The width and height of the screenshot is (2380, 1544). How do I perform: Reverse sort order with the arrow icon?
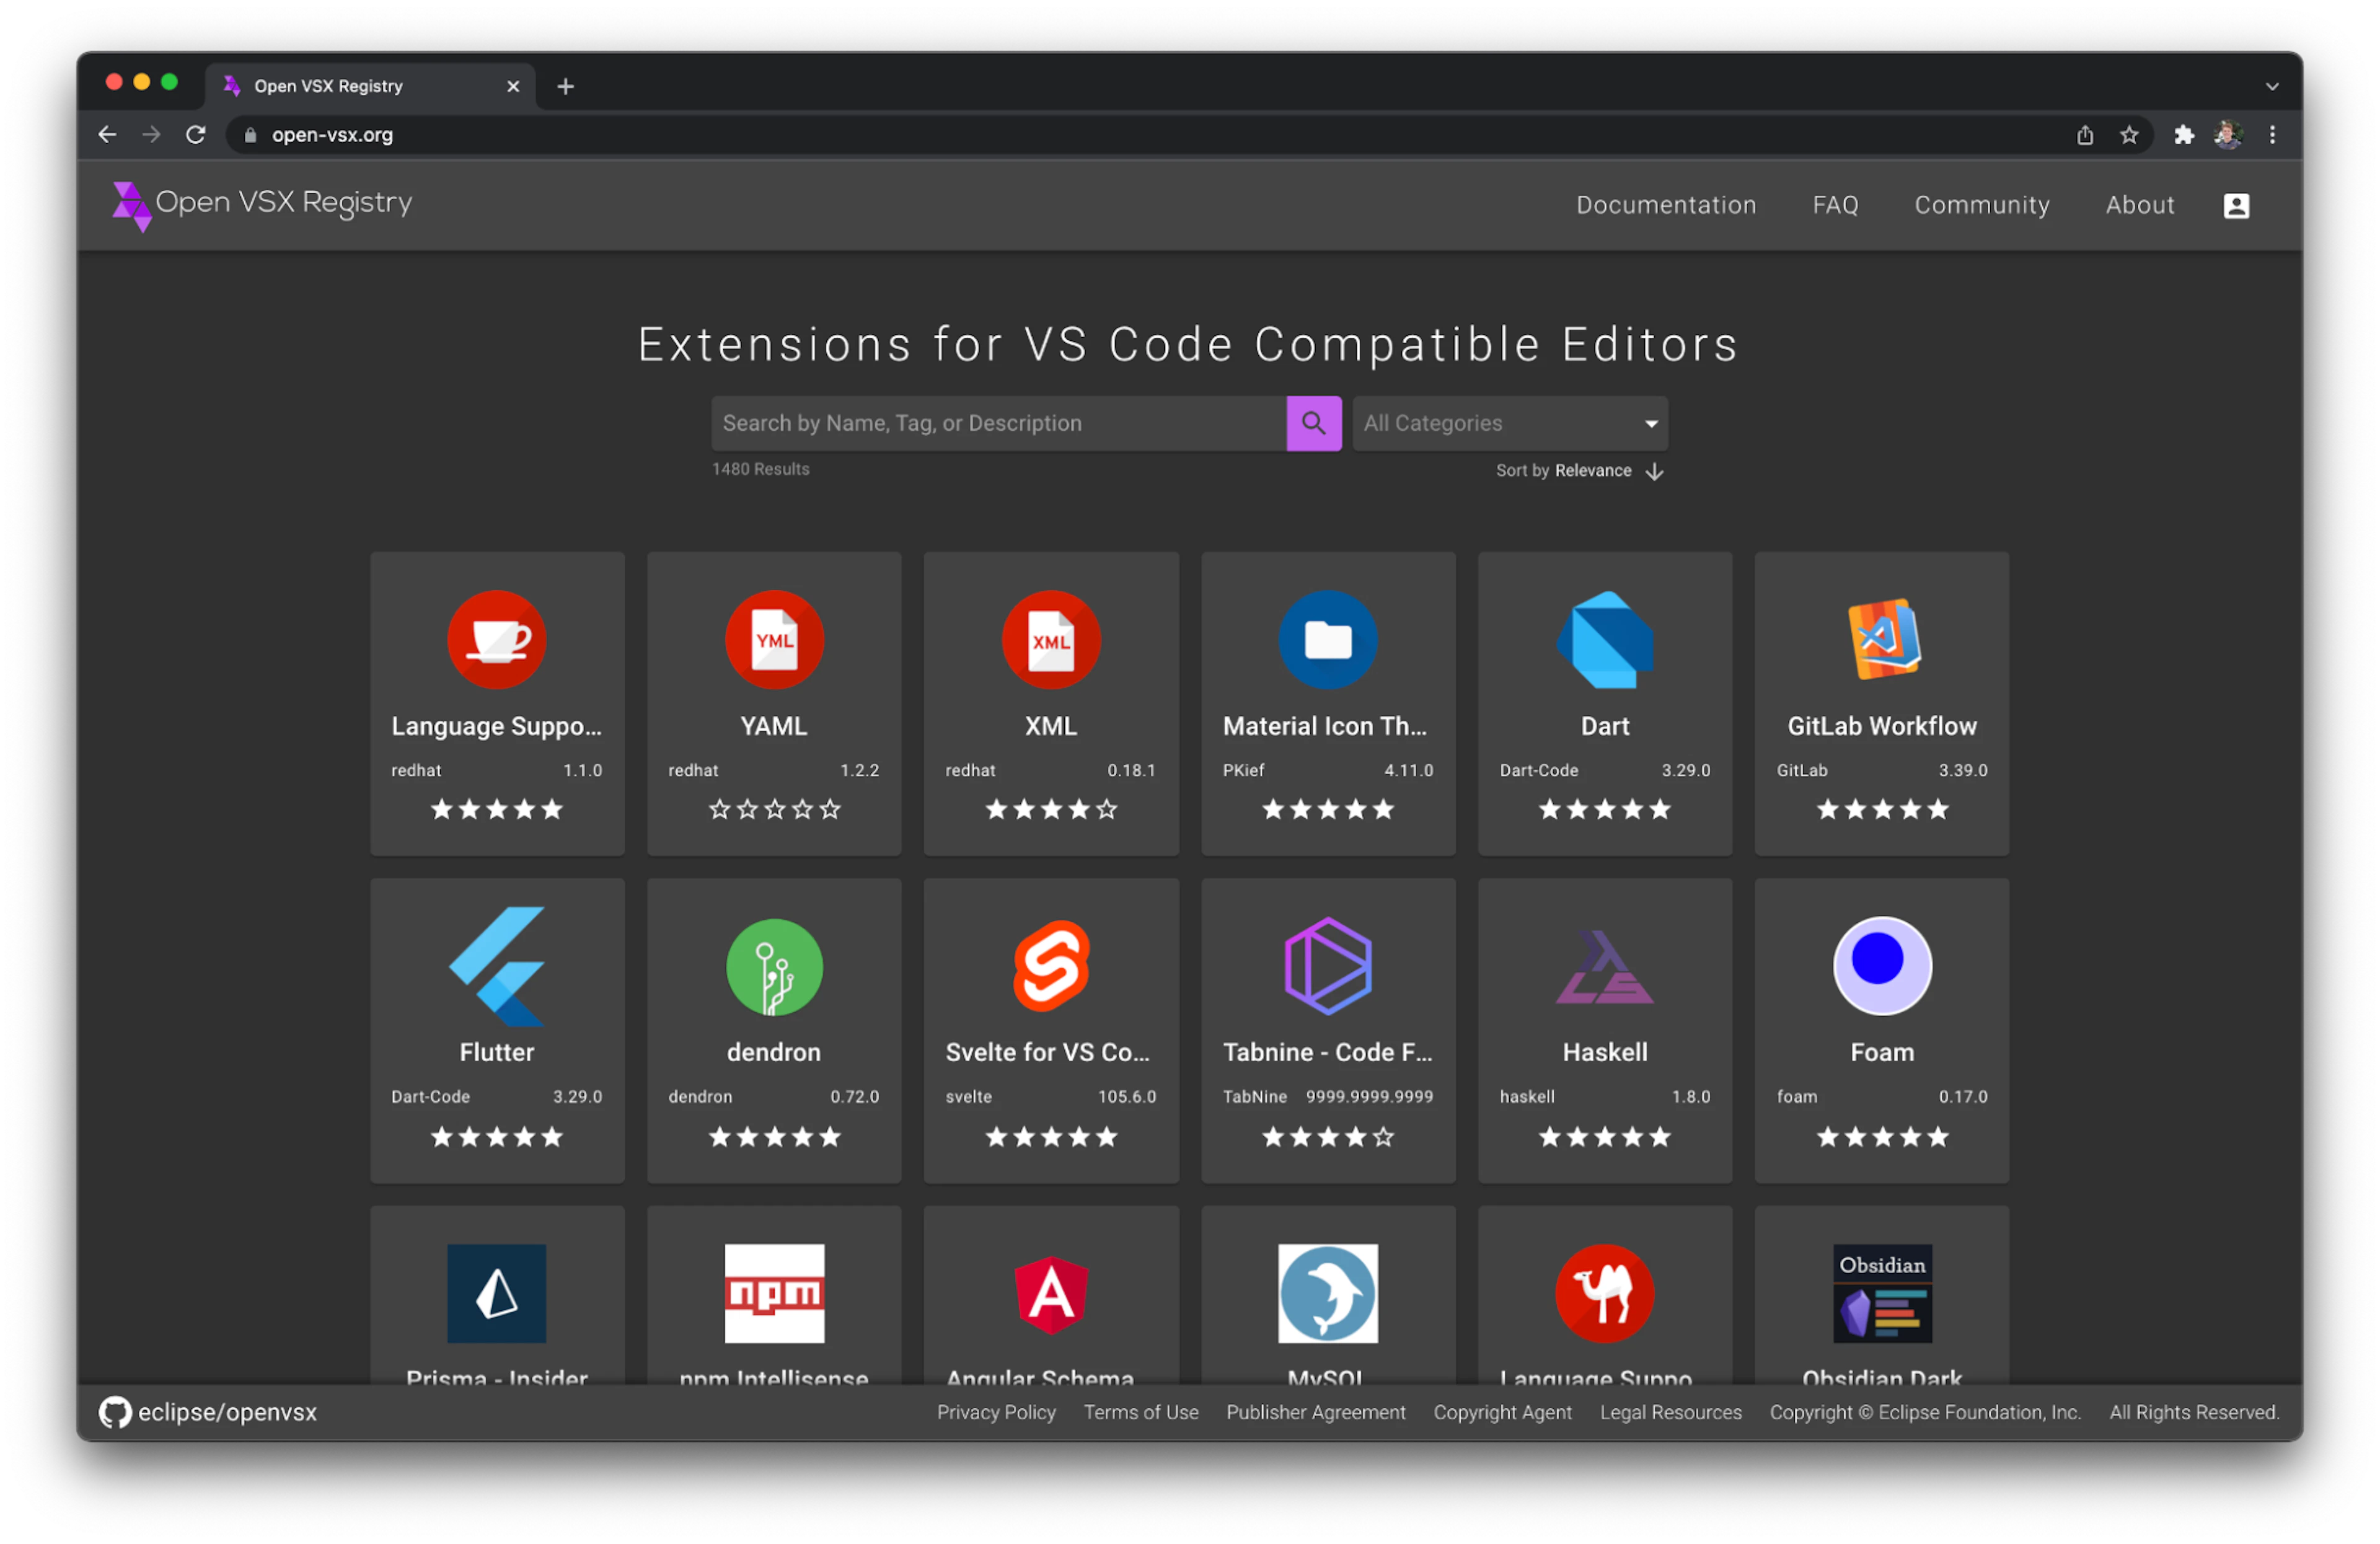click(x=1654, y=471)
